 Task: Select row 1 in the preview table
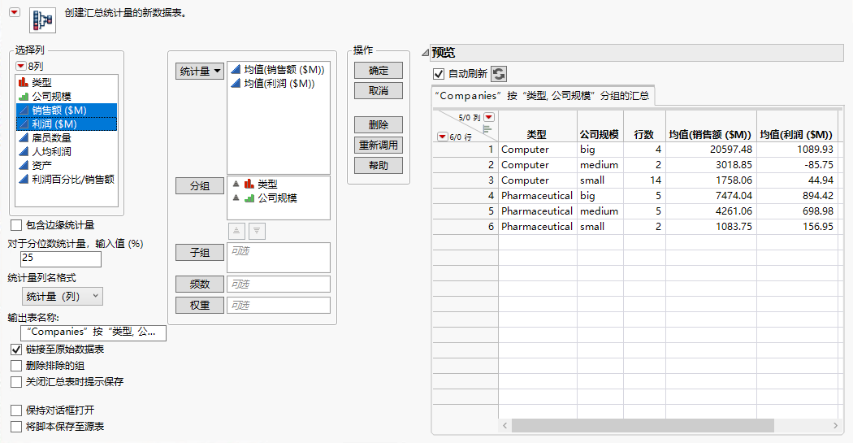click(x=465, y=149)
